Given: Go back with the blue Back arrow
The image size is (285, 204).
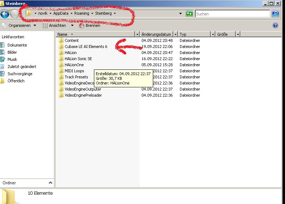Looking at the screenshot, I should pos(5,14).
